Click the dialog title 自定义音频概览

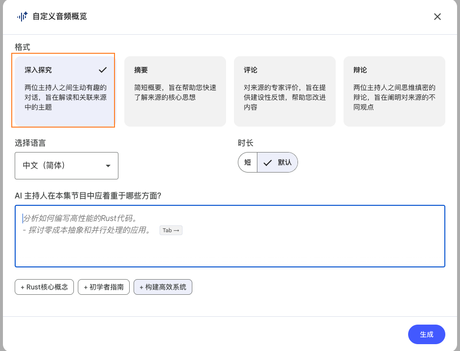tap(60, 17)
